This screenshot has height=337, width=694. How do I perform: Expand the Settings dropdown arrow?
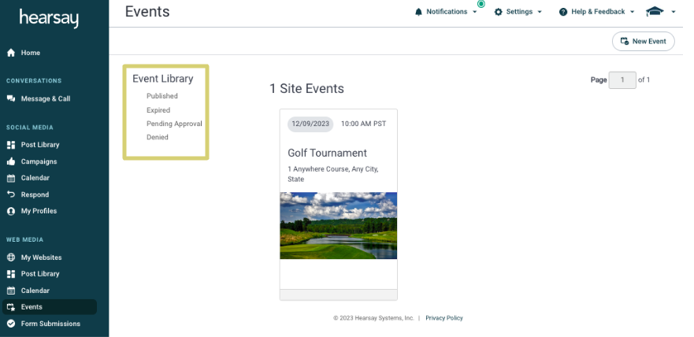point(540,12)
